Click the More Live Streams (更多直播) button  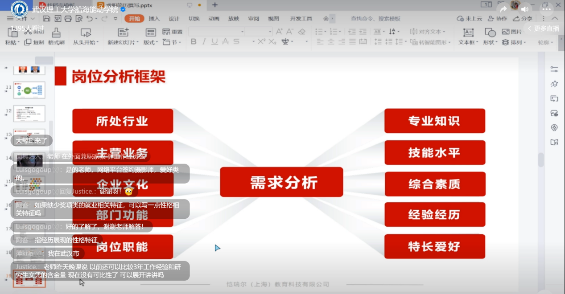[x=544, y=28]
